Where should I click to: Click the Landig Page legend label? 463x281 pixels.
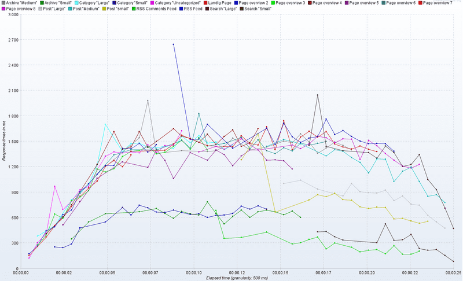219,3
